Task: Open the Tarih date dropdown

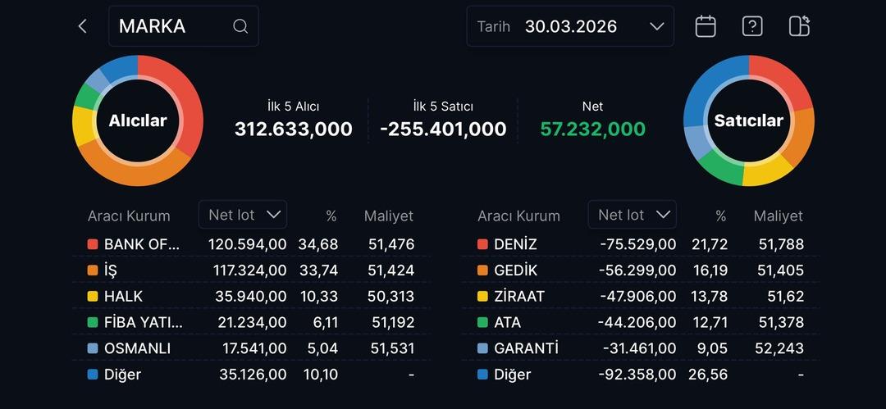Action: 570,26
